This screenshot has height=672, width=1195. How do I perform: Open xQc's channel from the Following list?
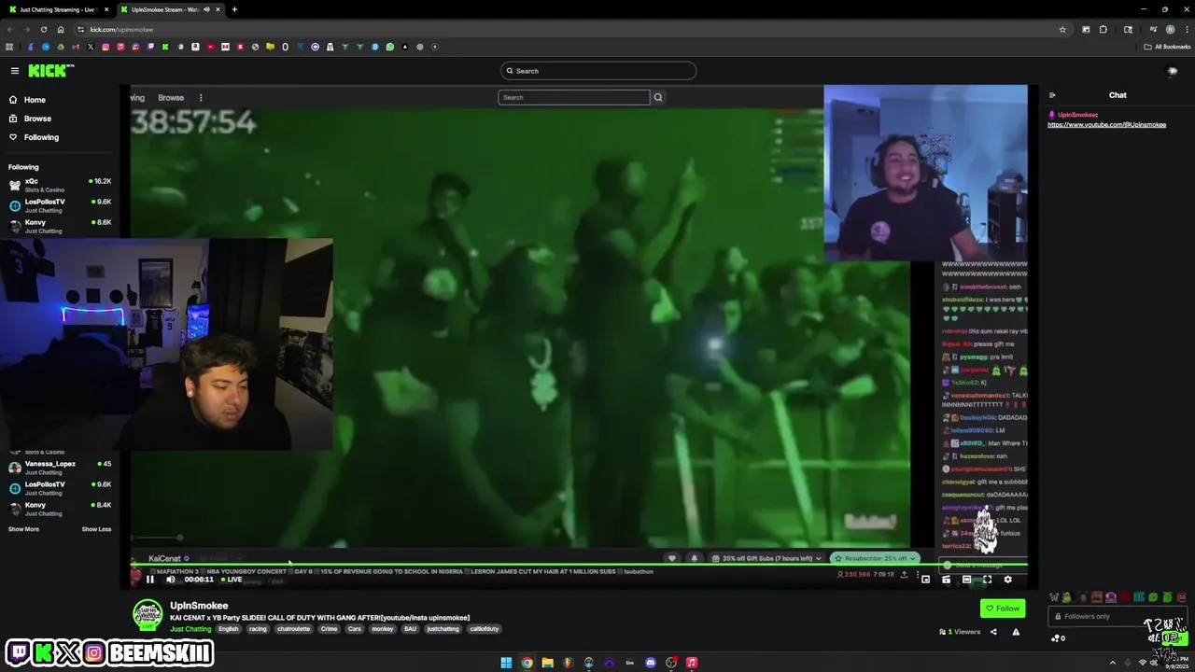point(60,185)
